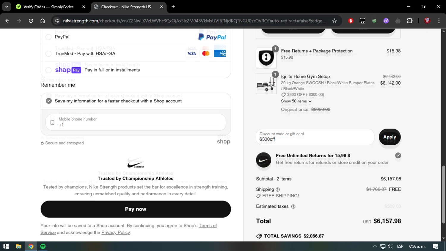Click the Secure and encrypted lock icon
Screen dimensions: 446x251
(42, 143)
